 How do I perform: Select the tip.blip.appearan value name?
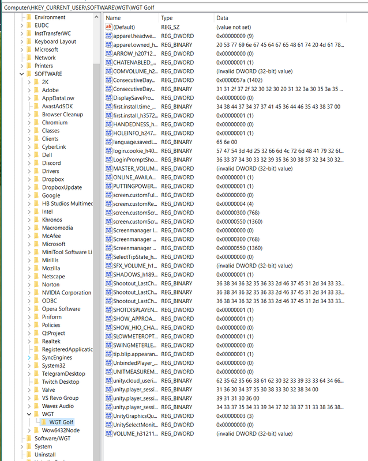pos(136,354)
